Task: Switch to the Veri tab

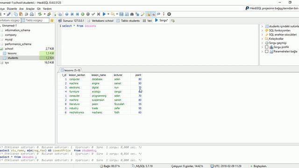Action: [x=147, y=21]
